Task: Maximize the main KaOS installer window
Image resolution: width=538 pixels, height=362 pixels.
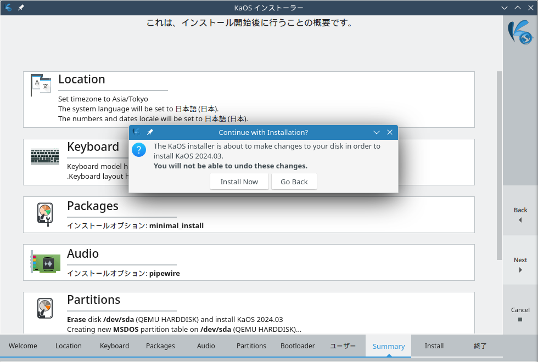Action: tap(517, 8)
